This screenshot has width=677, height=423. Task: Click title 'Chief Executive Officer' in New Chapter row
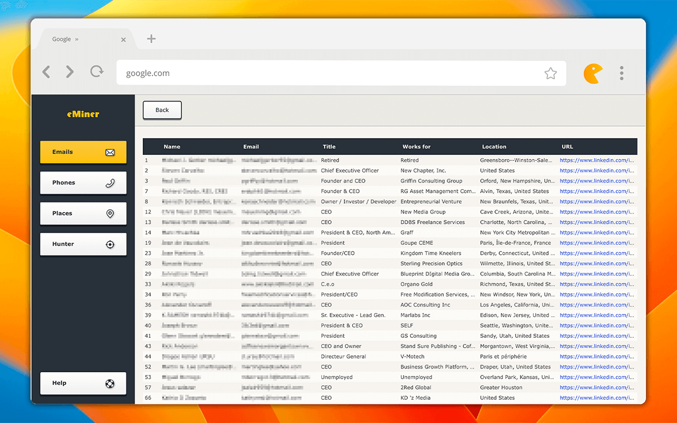coord(350,171)
